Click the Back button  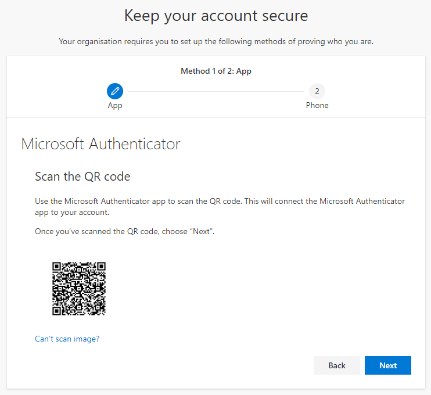337,365
